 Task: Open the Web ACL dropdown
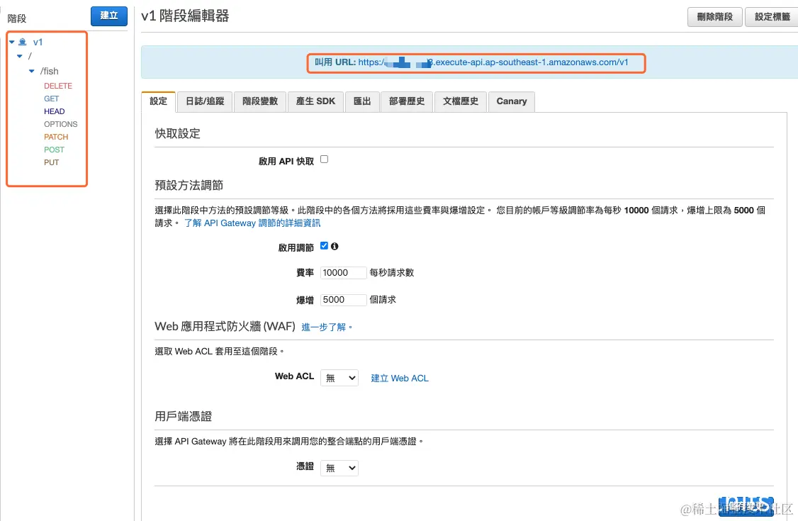click(x=339, y=377)
